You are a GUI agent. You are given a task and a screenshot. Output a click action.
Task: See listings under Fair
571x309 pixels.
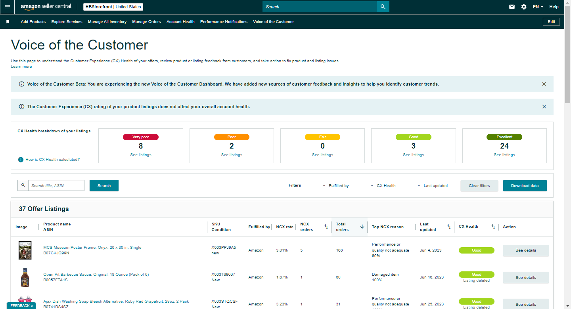(x=322, y=155)
